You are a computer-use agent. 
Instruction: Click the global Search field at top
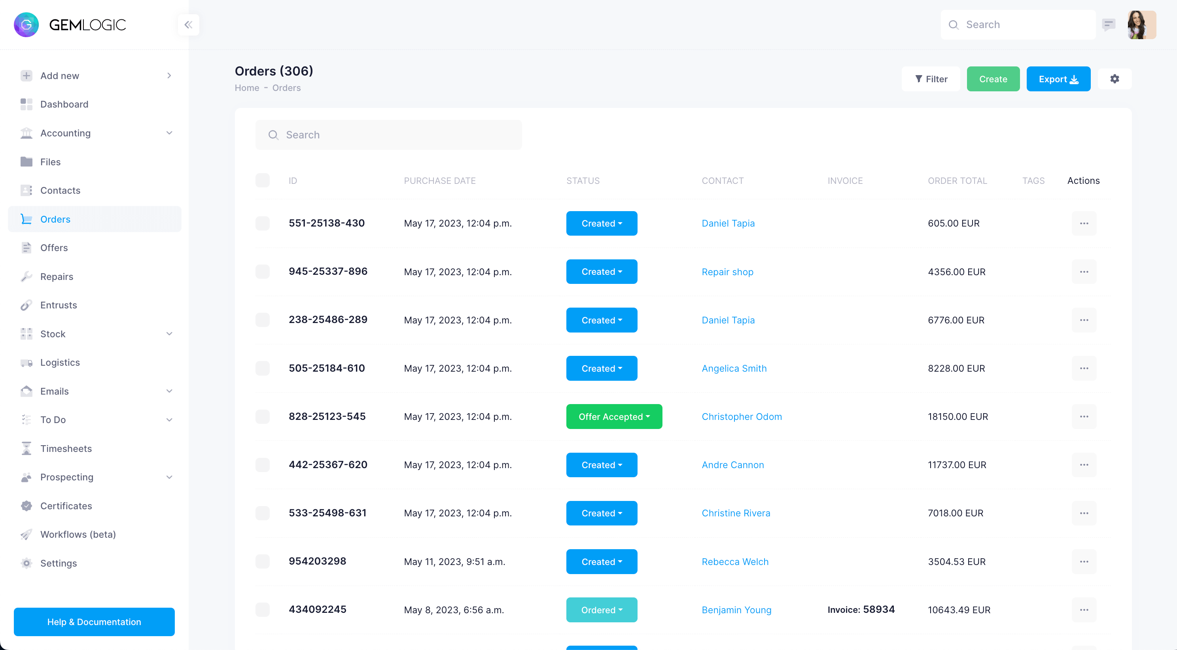pos(1018,25)
